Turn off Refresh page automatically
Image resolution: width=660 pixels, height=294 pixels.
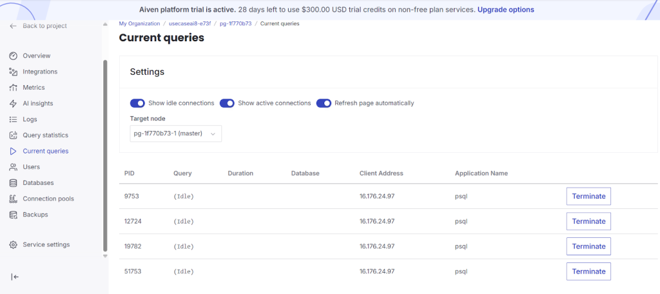324,103
